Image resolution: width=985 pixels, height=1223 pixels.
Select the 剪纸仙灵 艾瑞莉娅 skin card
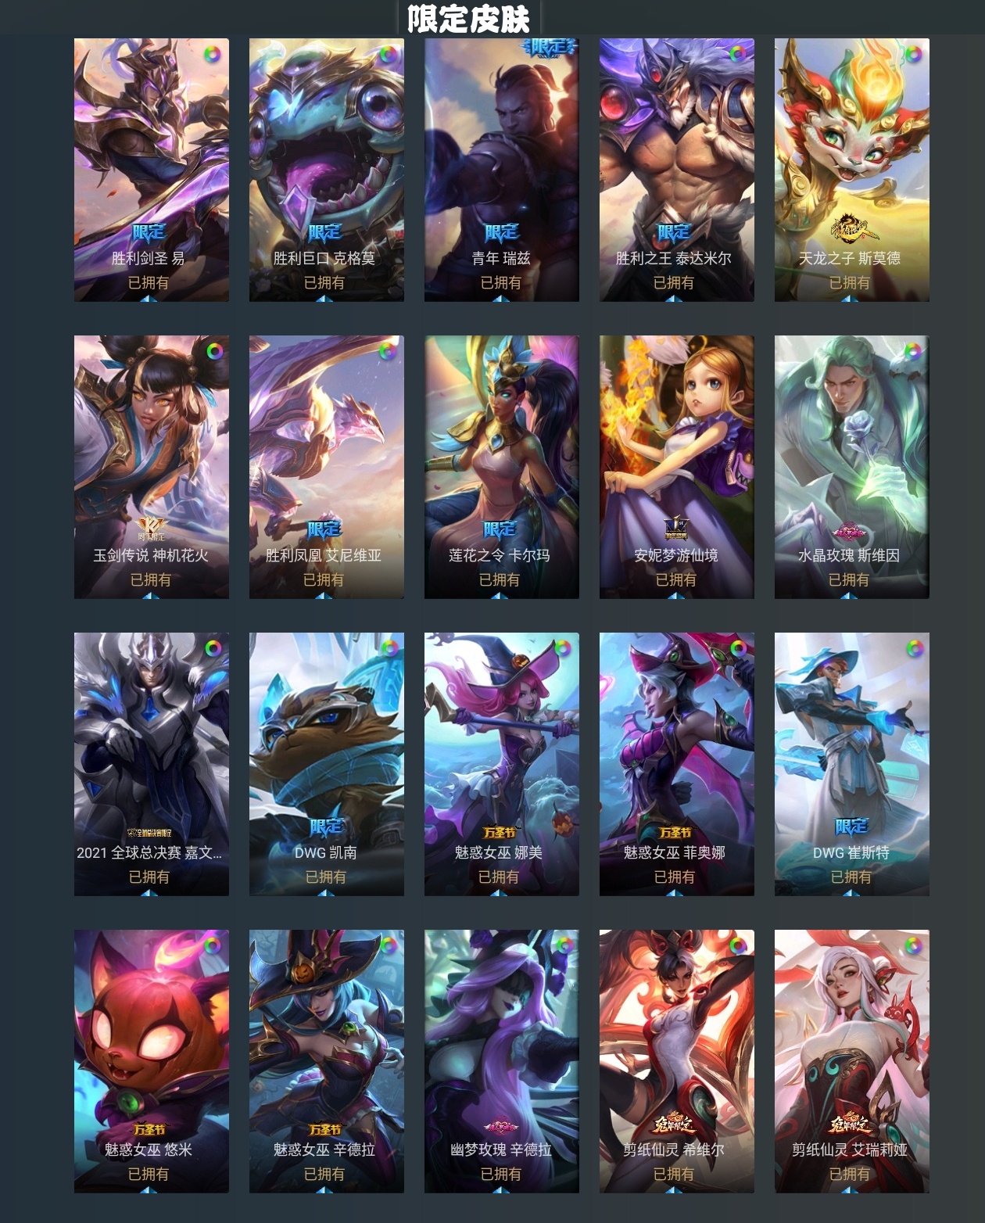pyautogui.click(x=852, y=1061)
